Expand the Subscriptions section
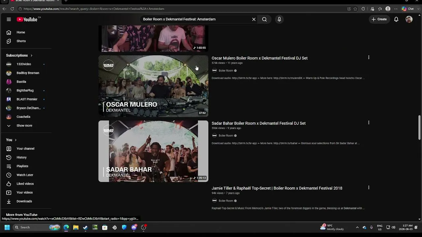 (x=19, y=55)
